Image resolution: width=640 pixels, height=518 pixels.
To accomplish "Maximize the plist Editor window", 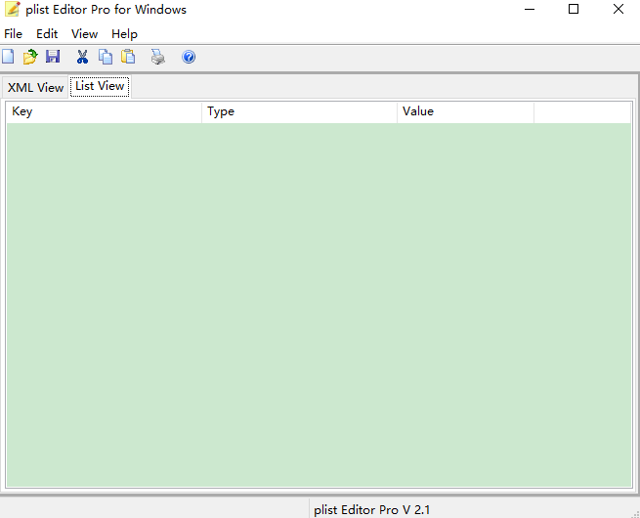I will pyautogui.click(x=574, y=9).
